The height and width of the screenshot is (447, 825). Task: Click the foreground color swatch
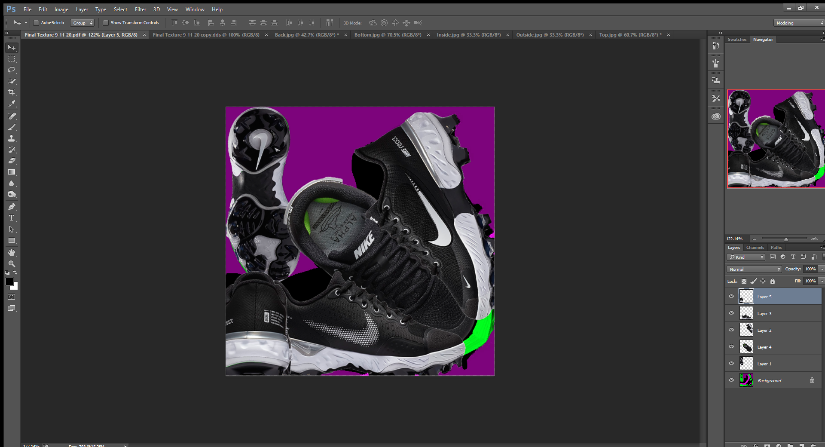(x=9, y=282)
